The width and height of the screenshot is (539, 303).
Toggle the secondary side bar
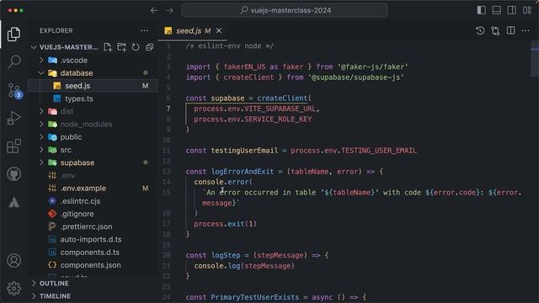coord(511,10)
